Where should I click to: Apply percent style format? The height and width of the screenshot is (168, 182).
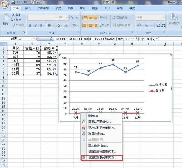[x=147, y=25]
